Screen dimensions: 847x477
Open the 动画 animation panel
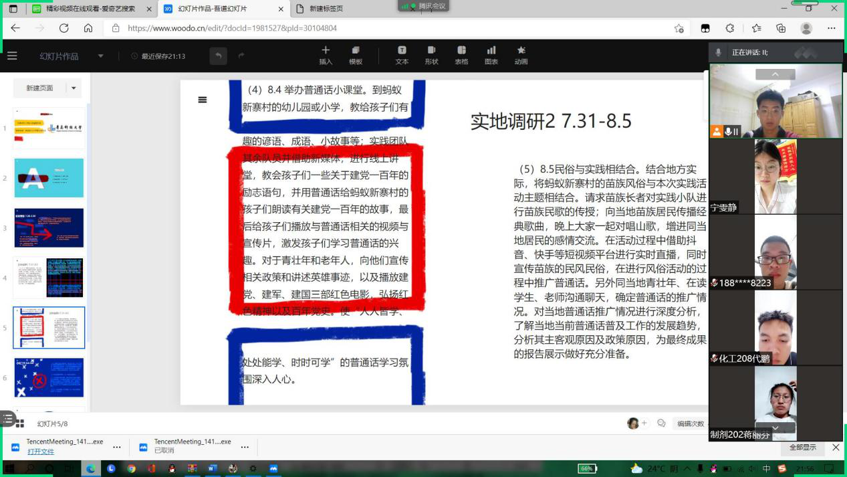pyautogui.click(x=521, y=51)
